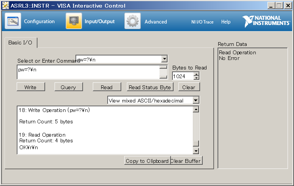Switch to the Basic I/O tab

click(20, 43)
